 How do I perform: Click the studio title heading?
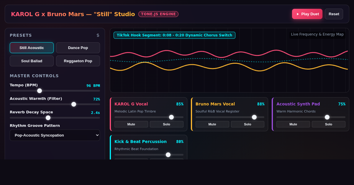(73, 14)
